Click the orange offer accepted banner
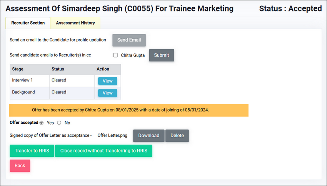Screen dimensions: 327x186 (128, 110)
